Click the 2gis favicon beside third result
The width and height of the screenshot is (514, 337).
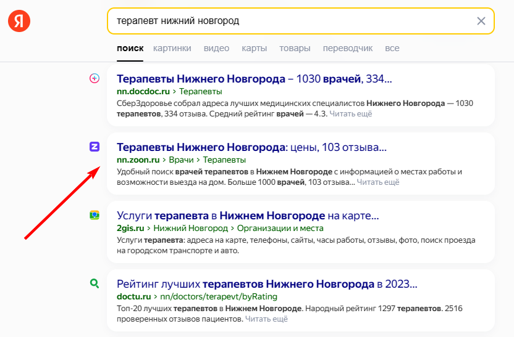point(95,215)
